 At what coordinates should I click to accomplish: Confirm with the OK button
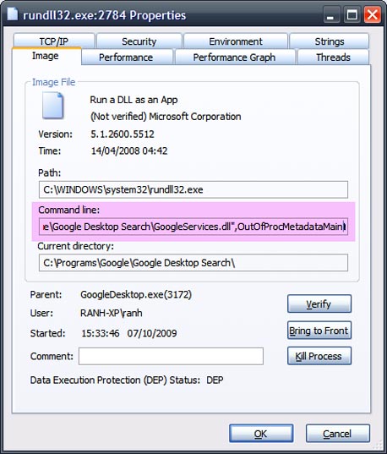(261, 434)
